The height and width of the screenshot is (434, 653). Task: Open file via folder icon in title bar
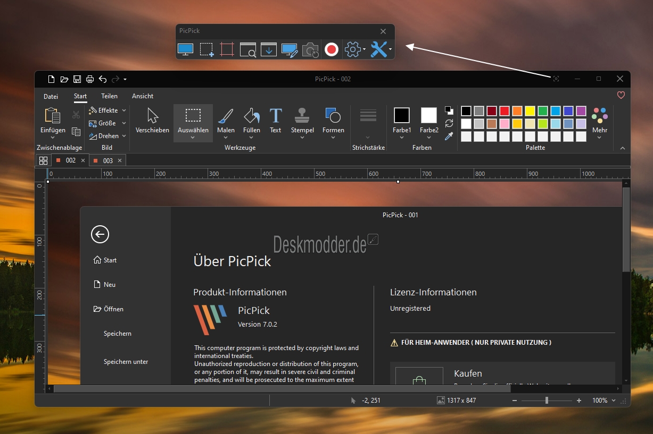coord(64,79)
